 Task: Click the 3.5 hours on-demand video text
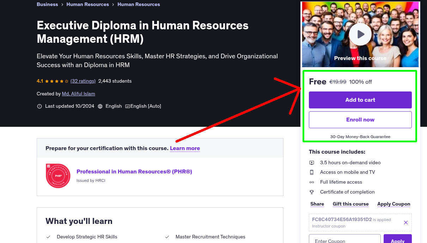pos(350,163)
